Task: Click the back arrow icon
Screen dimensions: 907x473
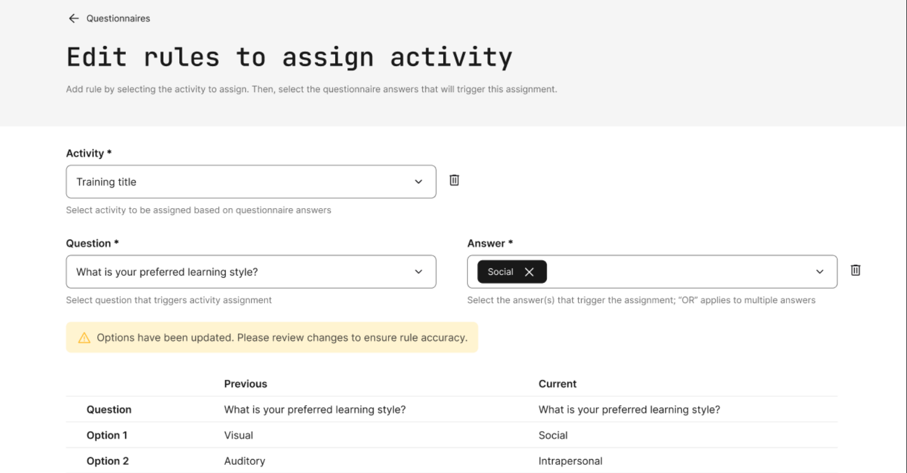Action: pos(74,19)
